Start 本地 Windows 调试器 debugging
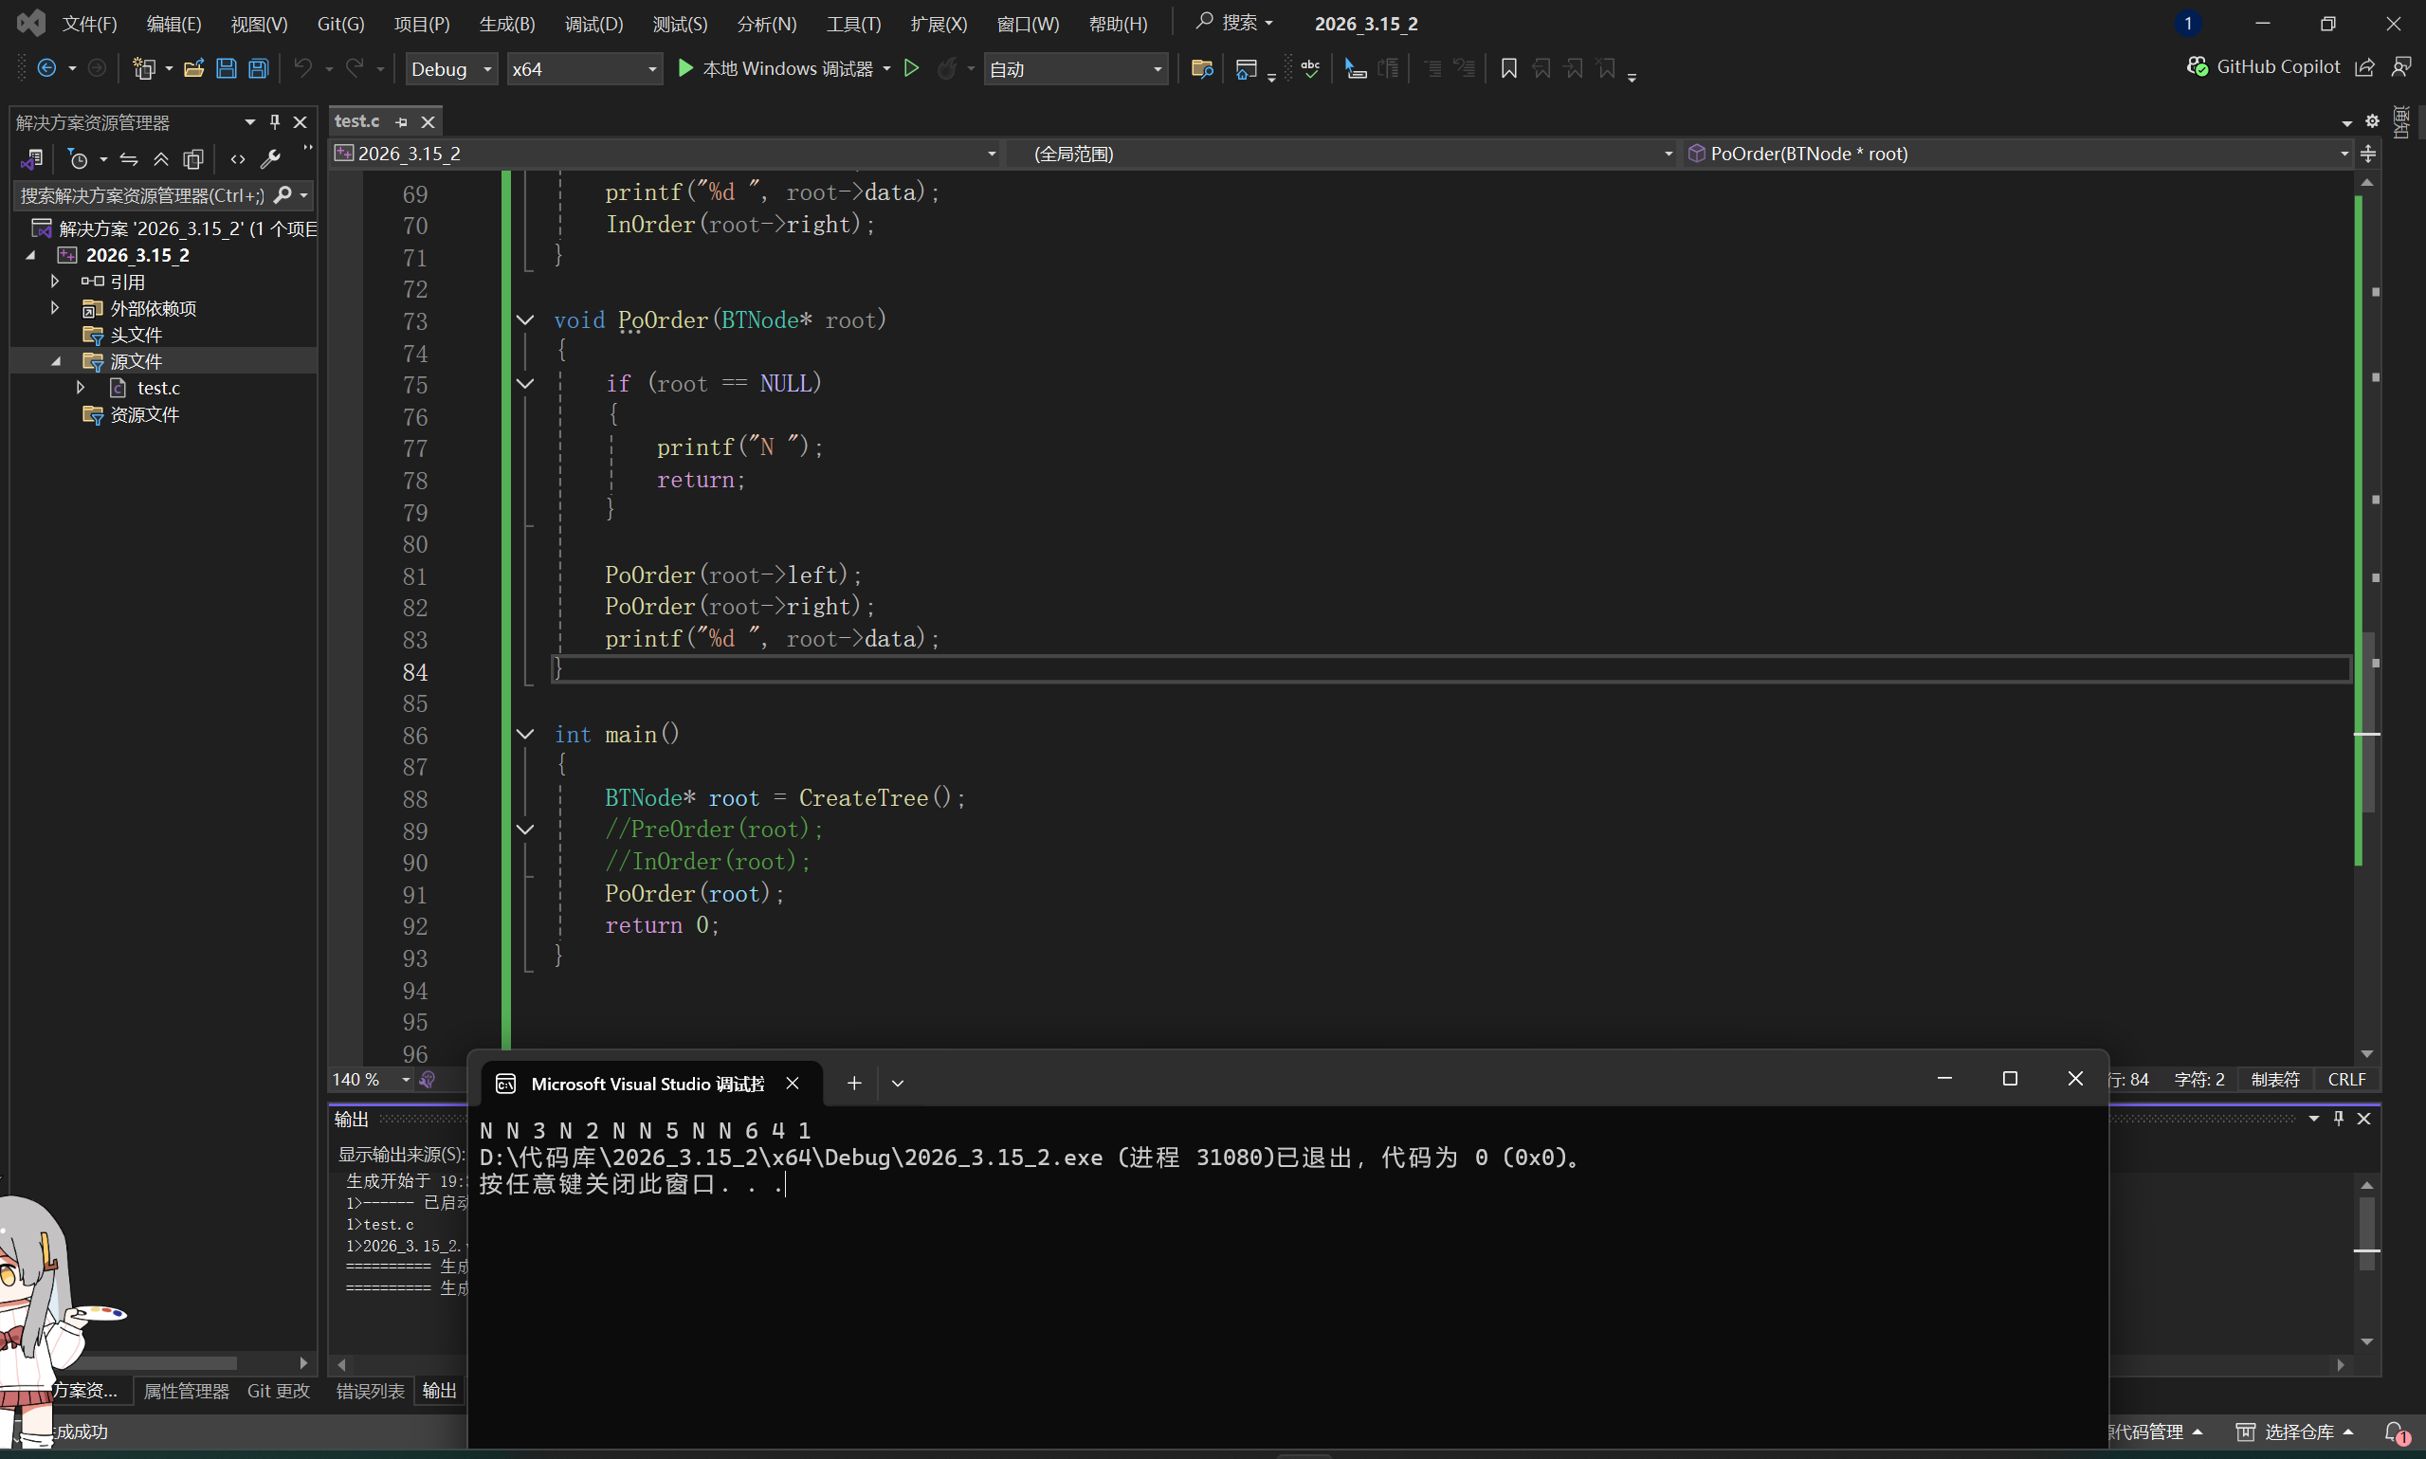 pyautogui.click(x=775, y=68)
